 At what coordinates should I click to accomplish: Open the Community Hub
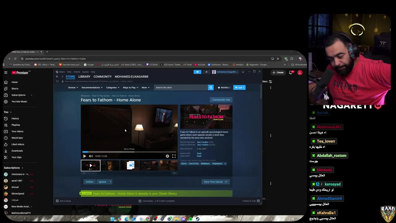pyautogui.click(x=221, y=100)
